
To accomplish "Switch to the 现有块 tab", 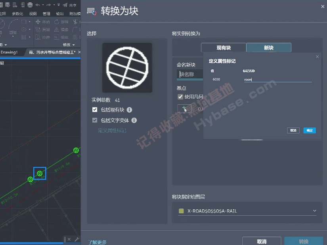I will pyautogui.click(x=224, y=48).
